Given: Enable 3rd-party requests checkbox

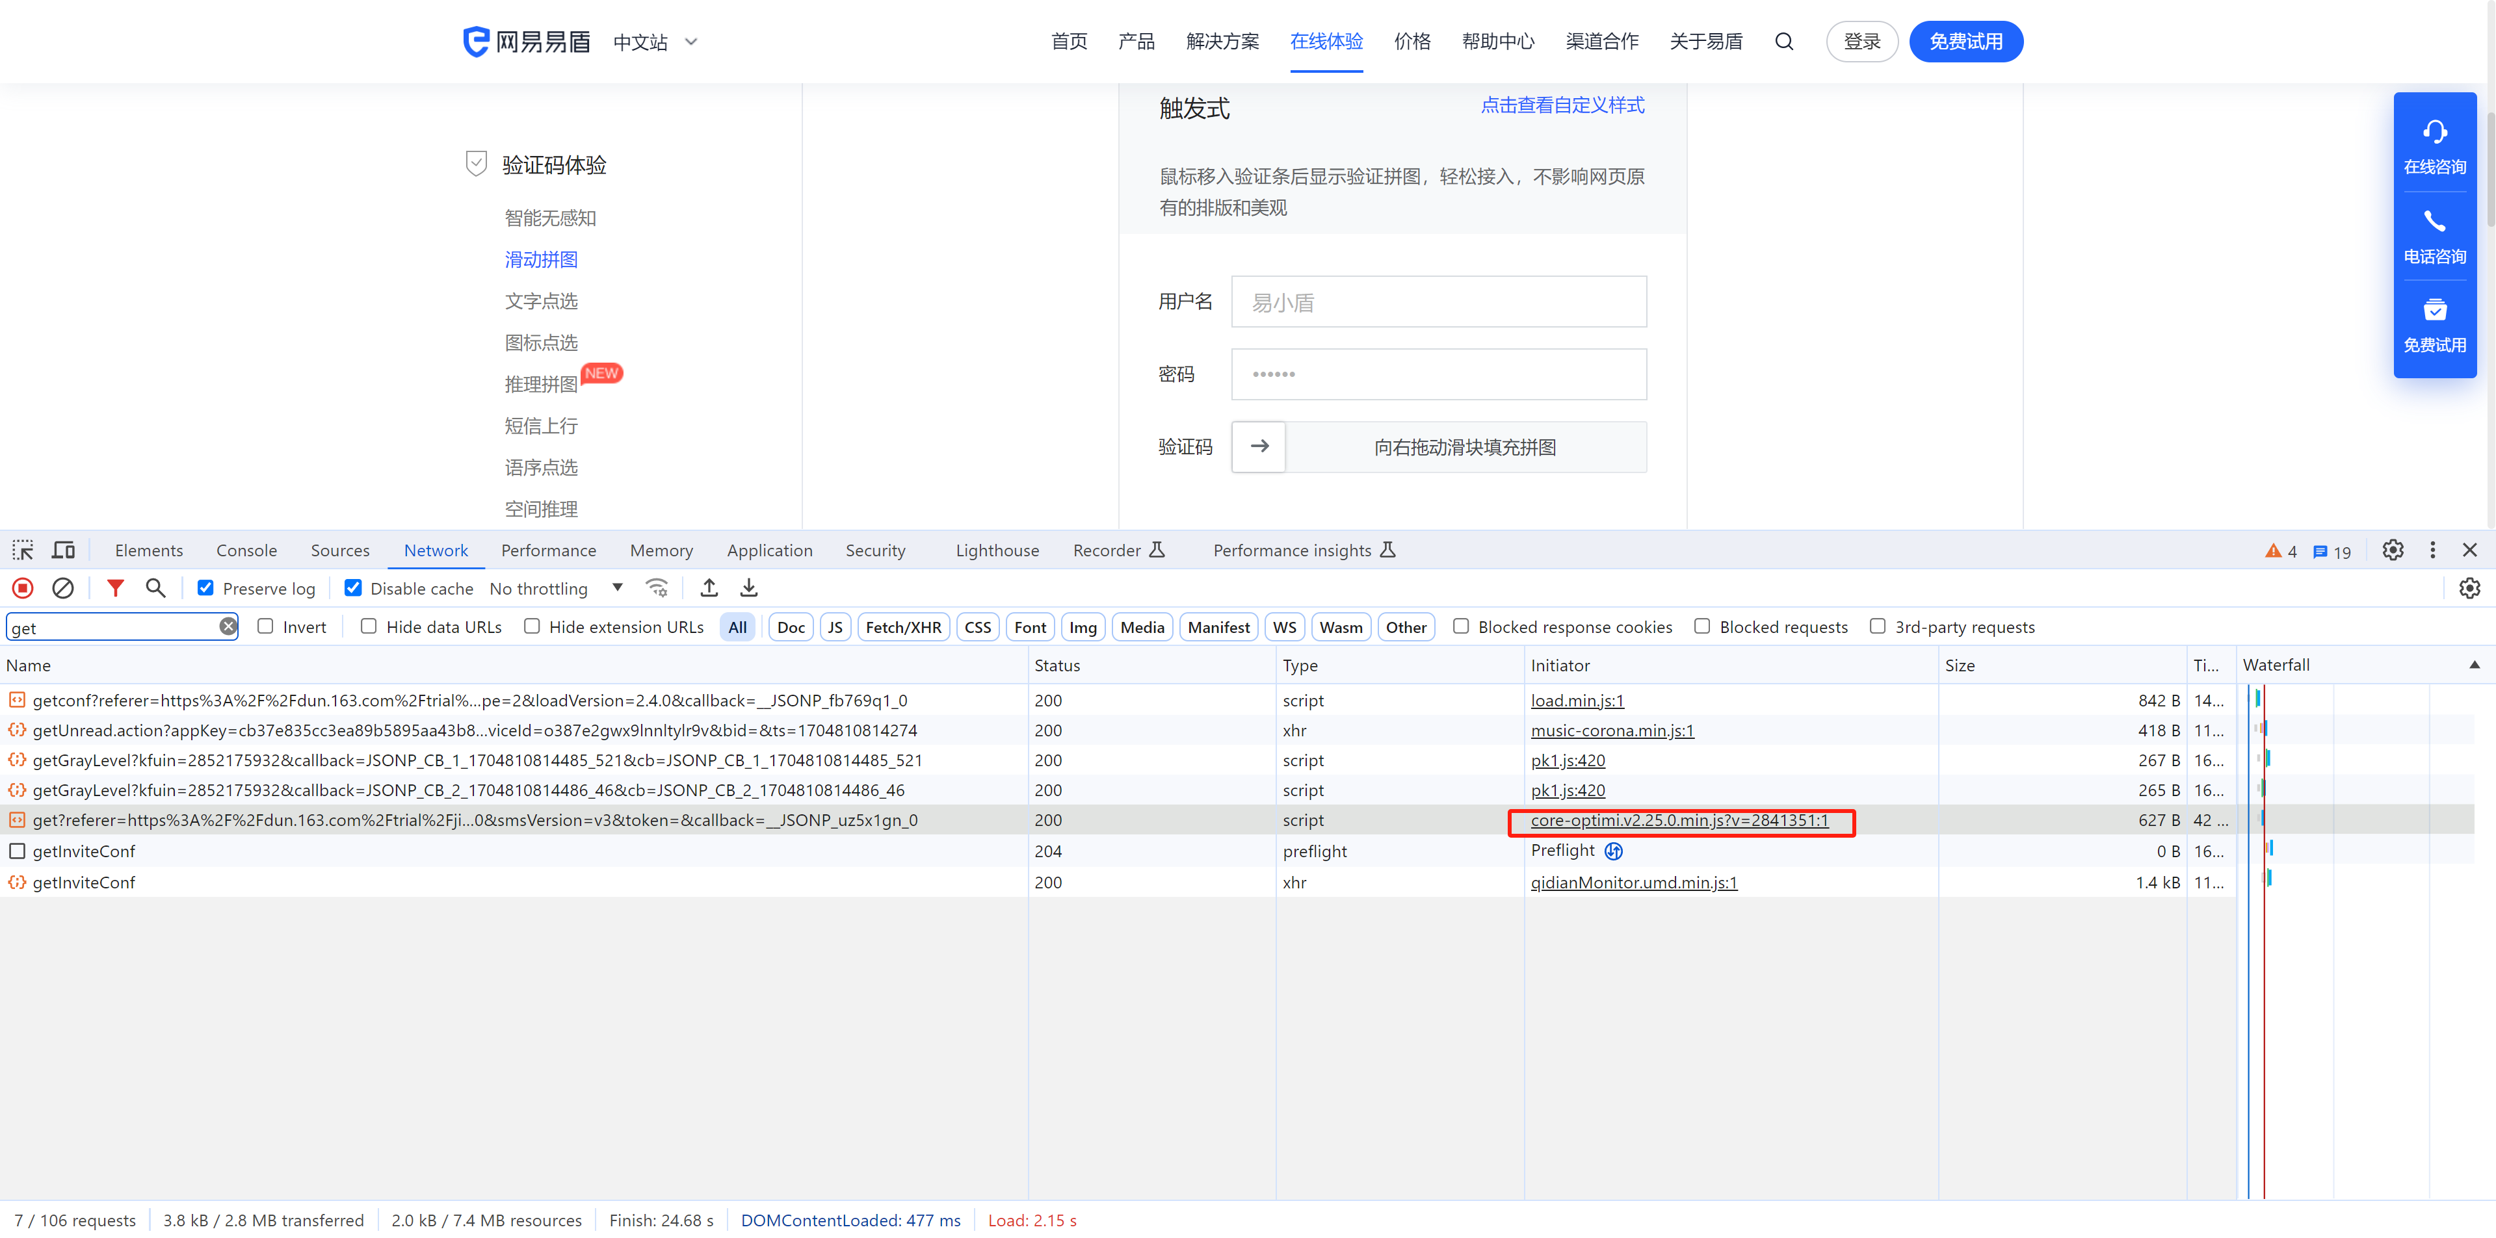Looking at the screenshot, I should tap(1878, 626).
